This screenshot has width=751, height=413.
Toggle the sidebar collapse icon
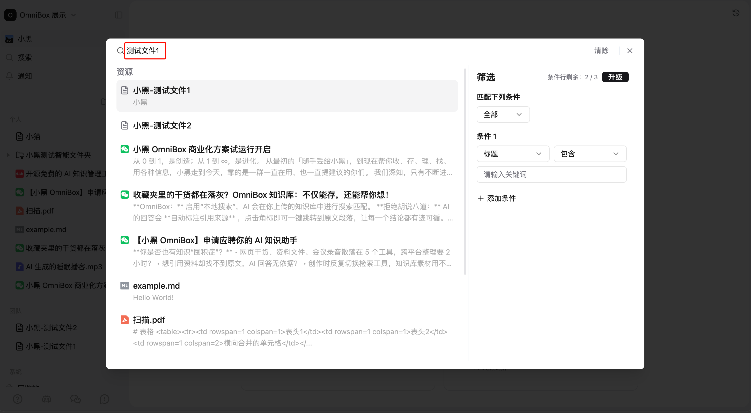pyautogui.click(x=119, y=15)
